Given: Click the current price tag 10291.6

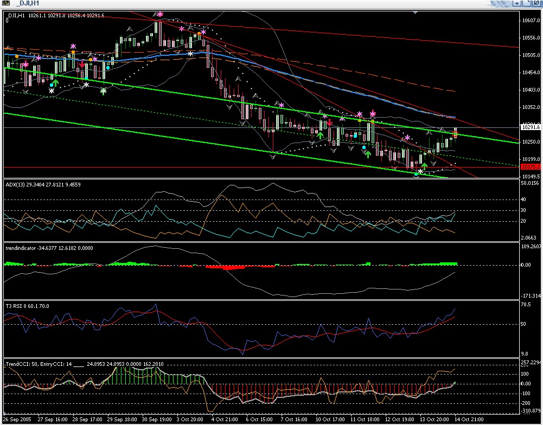Looking at the screenshot, I should pyautogui.click(x=531, y=127).
